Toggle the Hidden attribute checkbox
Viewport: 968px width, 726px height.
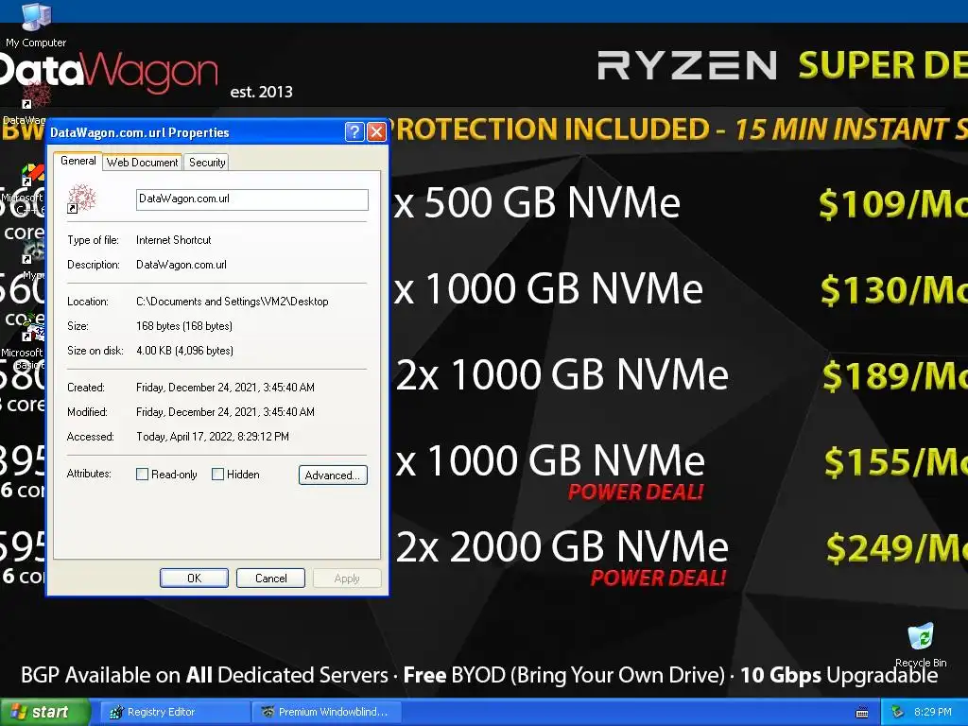(217, 475)
